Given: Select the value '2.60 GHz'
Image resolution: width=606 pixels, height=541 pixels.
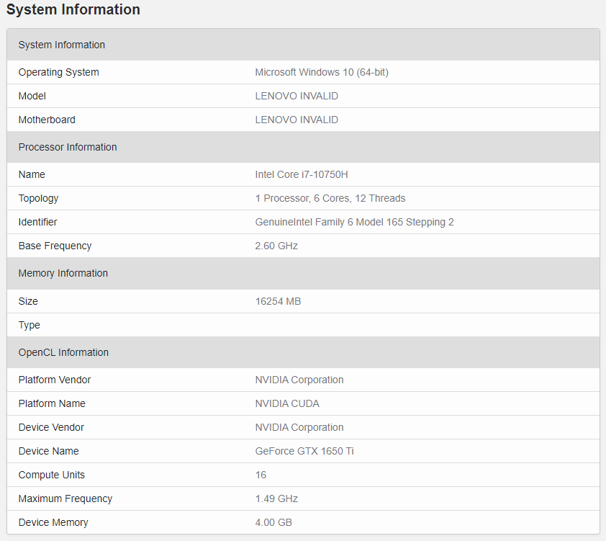Looking at the screenshot, I should tap(276, 246).
